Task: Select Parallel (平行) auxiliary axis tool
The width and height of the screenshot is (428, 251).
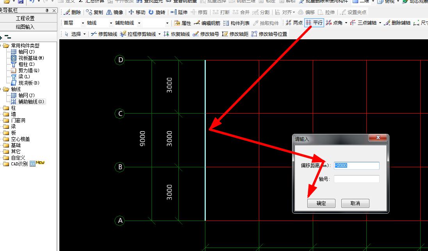Action: click(x=314, y=23)
